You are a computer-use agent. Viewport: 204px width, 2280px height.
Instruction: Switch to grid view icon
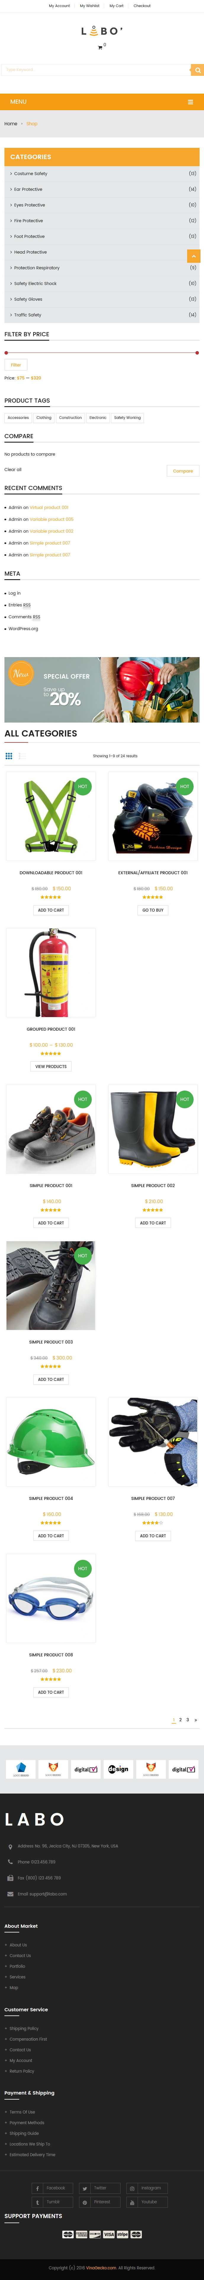pos(9,756)
